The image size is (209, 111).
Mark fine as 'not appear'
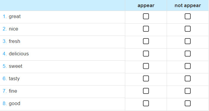pyautogui.click(x=188, y=91)
